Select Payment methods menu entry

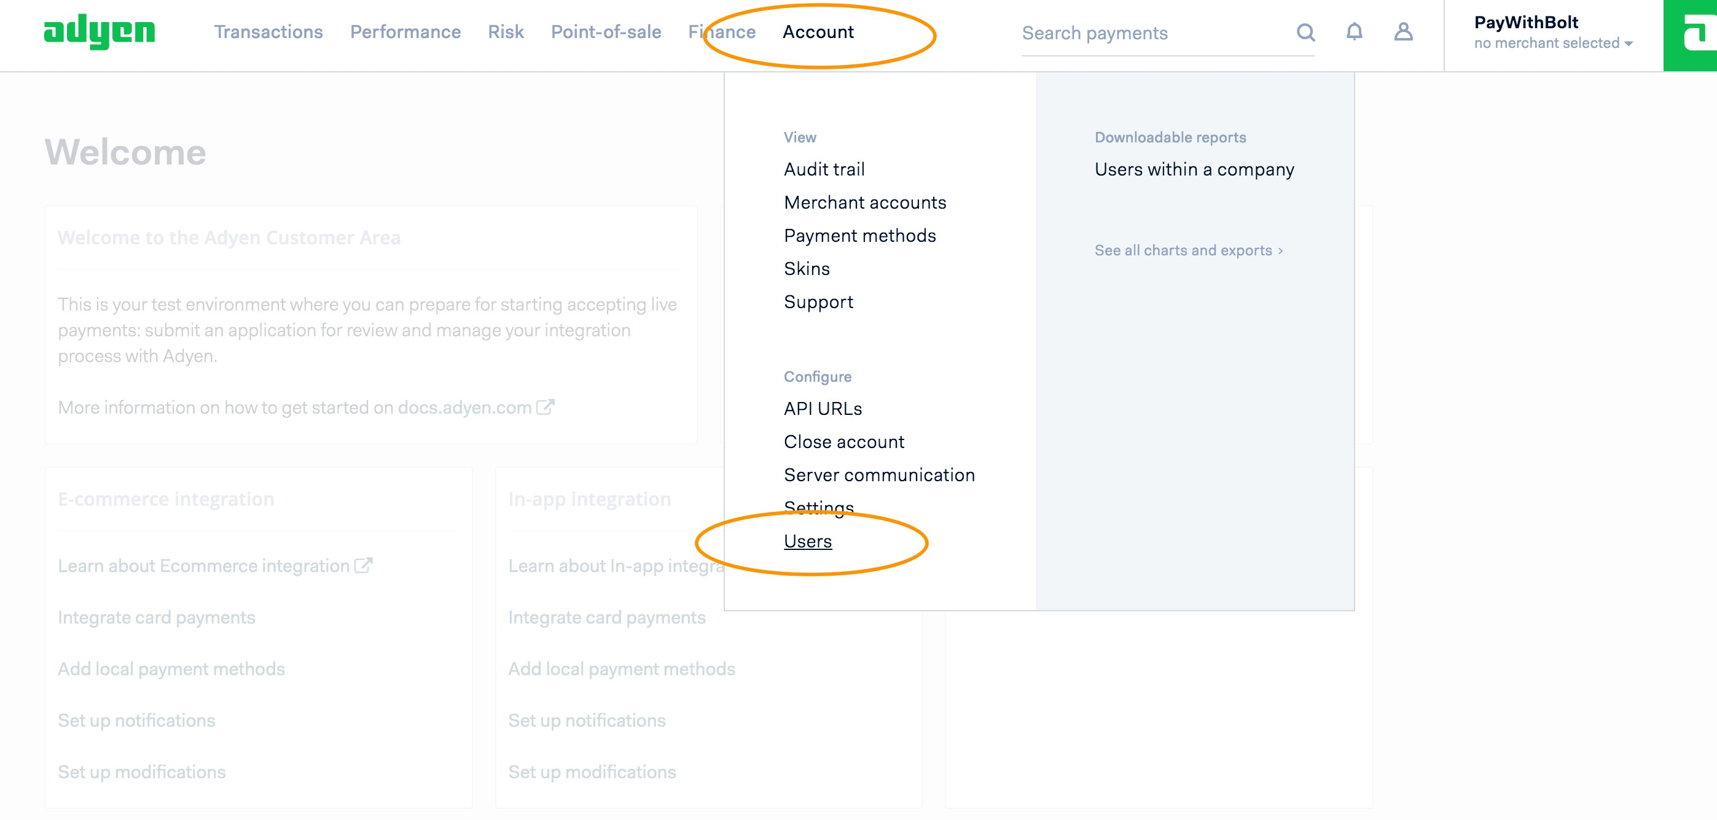click(x=860, y=236)
